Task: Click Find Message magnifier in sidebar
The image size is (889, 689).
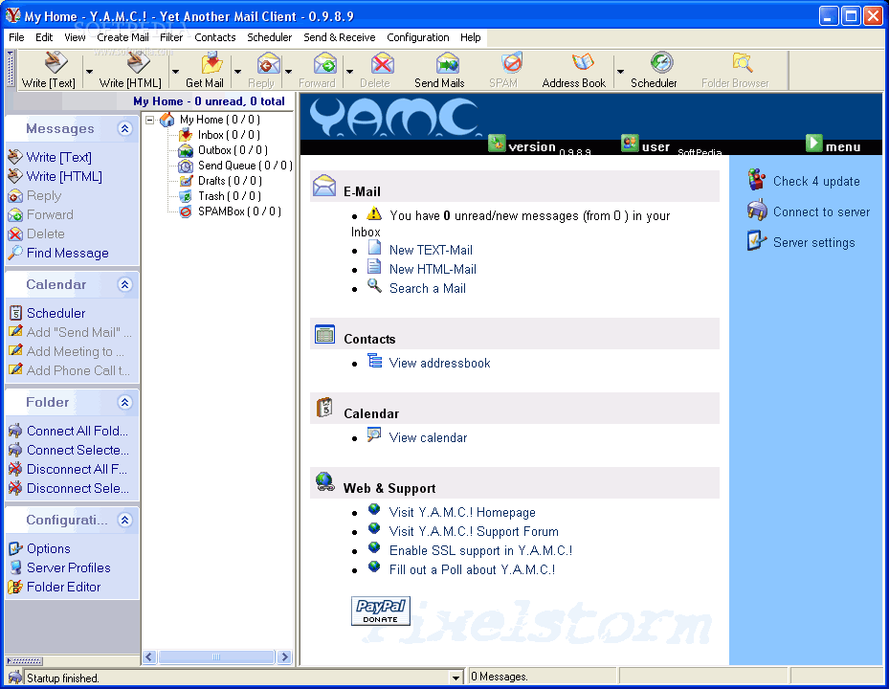Action: [15, 253]
